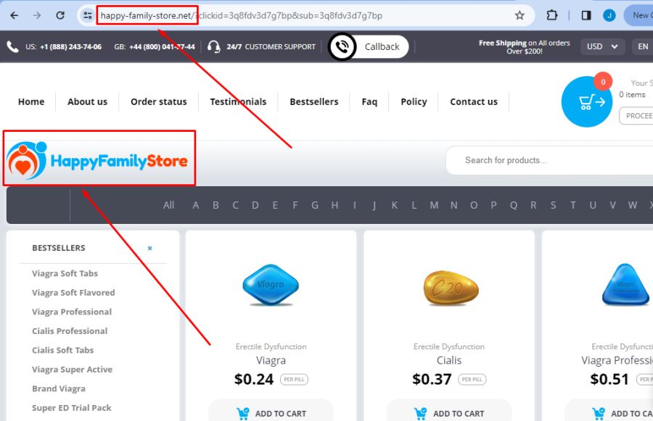Click the gold Cialis pill image
The height and width of the screenshot is (421, 653).
tap(449, 286)
